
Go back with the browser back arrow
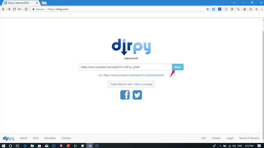3,9
